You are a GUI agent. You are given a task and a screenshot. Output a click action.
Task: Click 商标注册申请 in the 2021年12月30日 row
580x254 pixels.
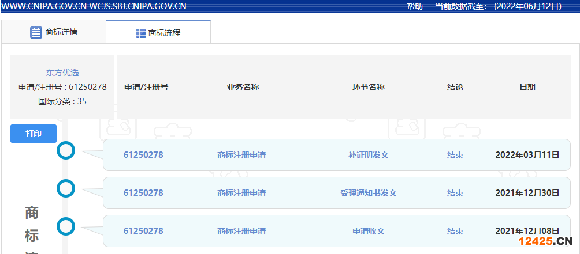(241, 193)
